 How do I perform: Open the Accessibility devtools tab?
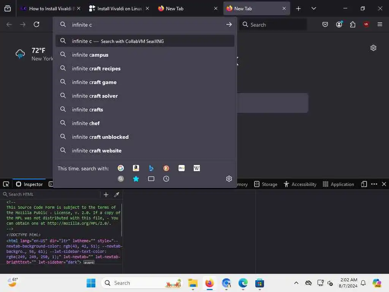(x=300, y=184)
